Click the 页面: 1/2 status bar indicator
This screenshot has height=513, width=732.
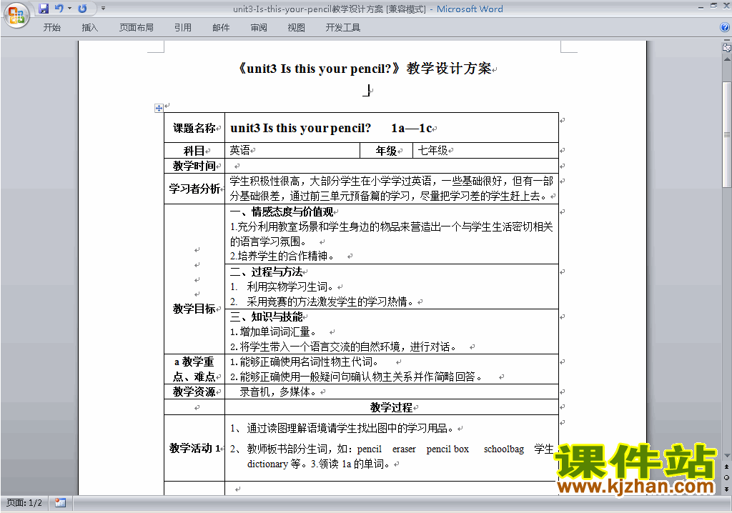click(24, 503)
